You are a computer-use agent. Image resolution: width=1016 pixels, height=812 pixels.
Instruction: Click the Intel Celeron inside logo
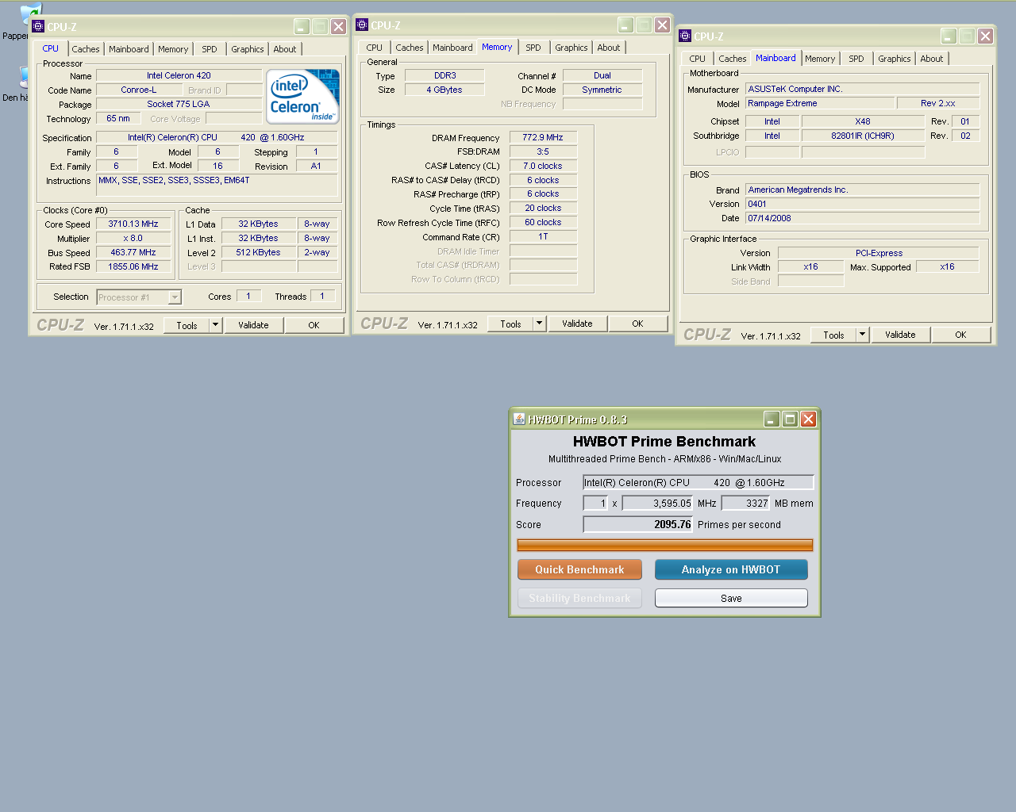(x=303, y=97)
